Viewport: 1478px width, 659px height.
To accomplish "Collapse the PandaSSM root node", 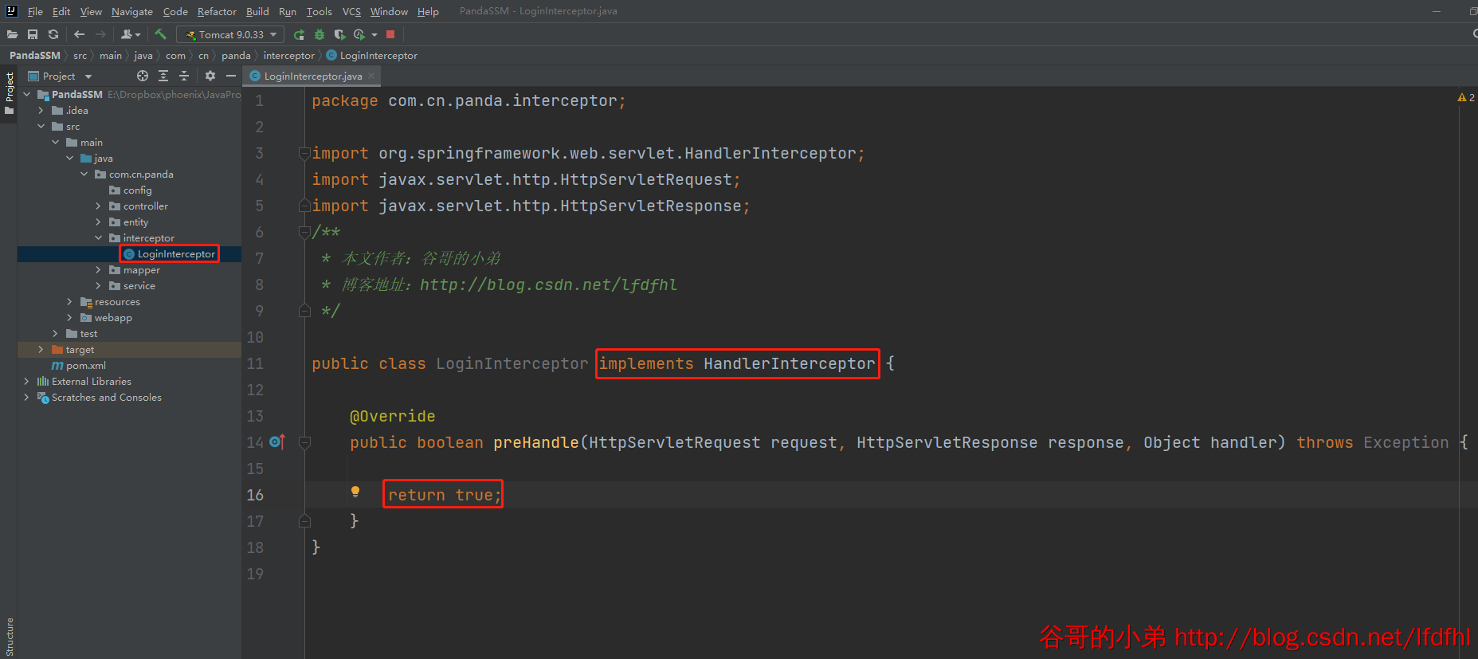I will (x=27, y=94).
